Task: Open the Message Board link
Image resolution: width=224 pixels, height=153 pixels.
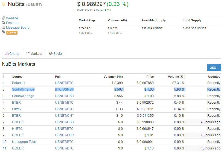Action: (x=18, y=27)
